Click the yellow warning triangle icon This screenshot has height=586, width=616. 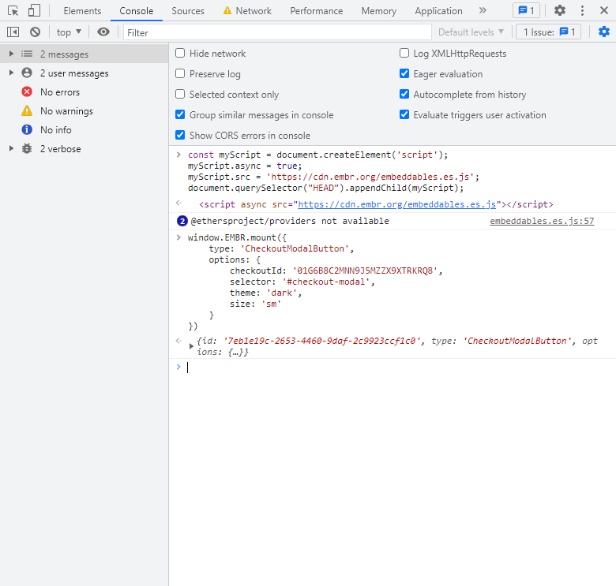(x=27, y=110)
